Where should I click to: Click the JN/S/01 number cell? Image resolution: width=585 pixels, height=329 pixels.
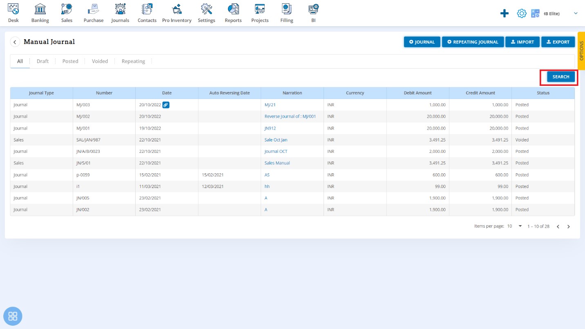tap(104, 163)
